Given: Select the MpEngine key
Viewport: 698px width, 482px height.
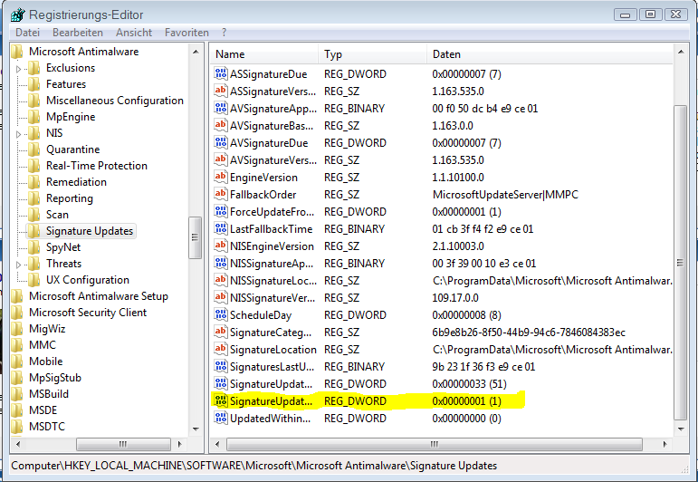Looking at the screenshot, I should (71, 117).
